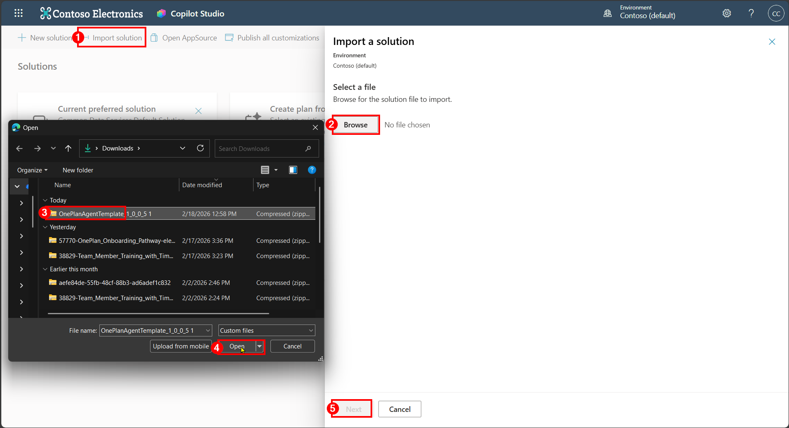Collapse the top navigation pane node
Viewport: 789px width, 428px height.
[x=17, y=186]
